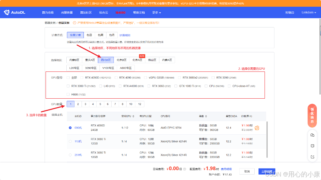The image size is (321, 180).
Task: Open the 696机 host ID link
Action: pos(78,128)
